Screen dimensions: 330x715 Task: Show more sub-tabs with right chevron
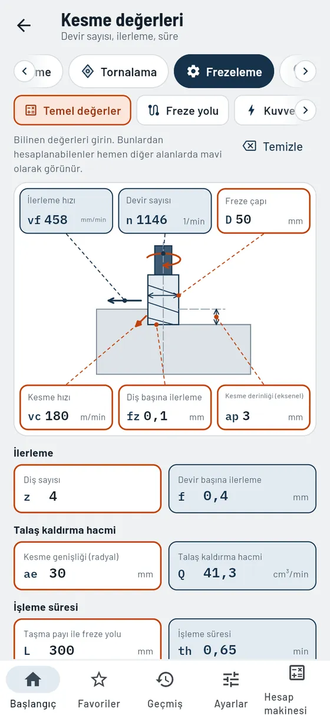click(305, 110)
